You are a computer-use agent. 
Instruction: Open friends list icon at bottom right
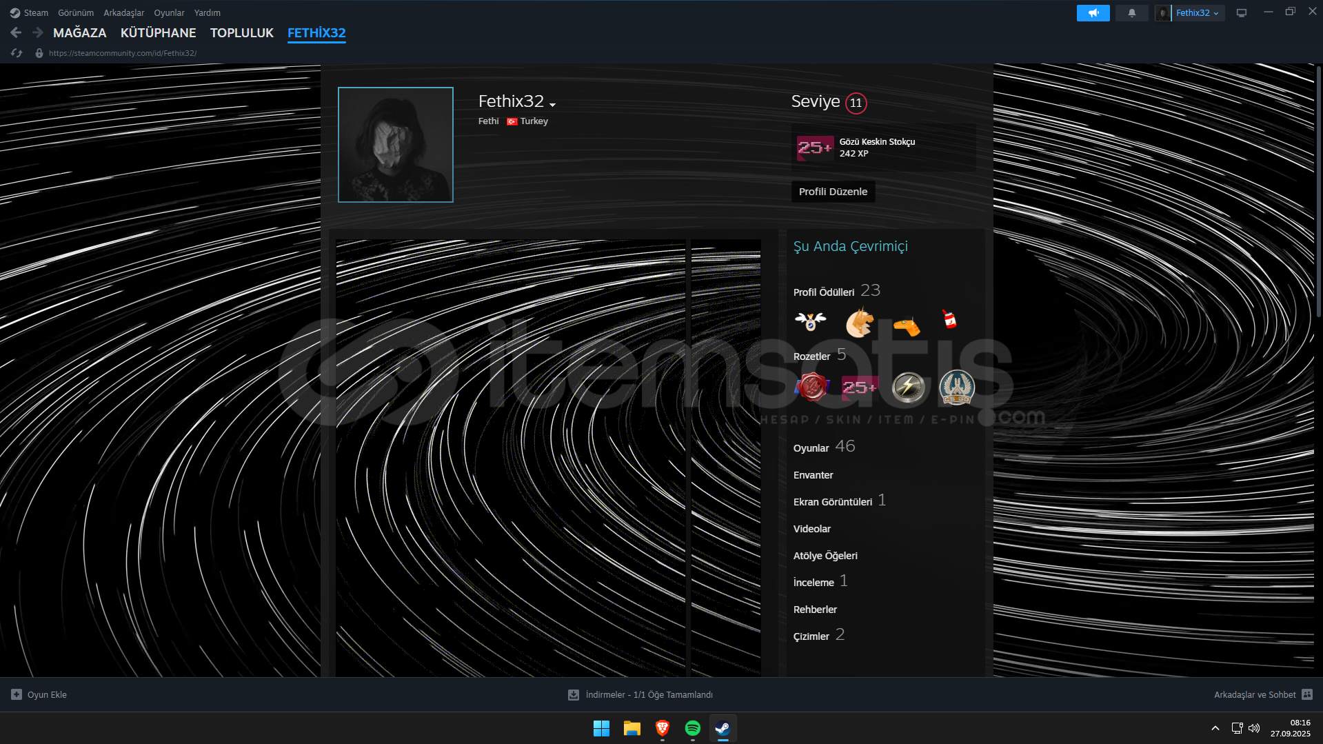1307,694
